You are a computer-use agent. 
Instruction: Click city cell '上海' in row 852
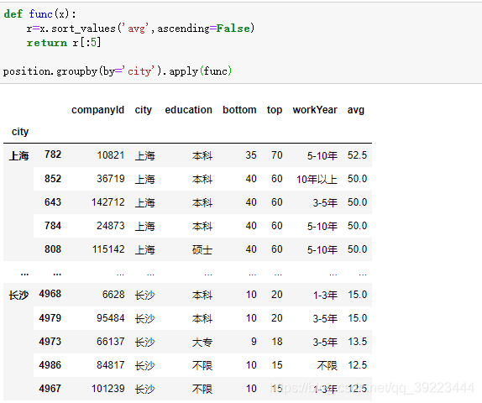click(x=144, y=179)
